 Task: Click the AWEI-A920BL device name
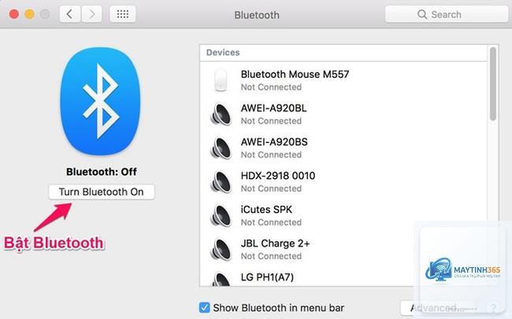[273, 108]
